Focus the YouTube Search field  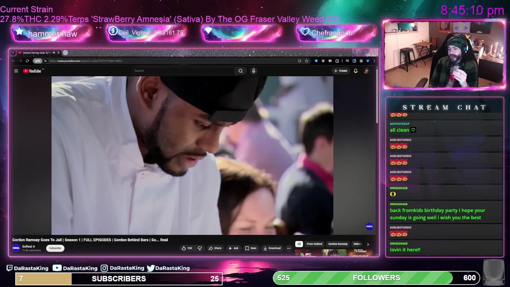click(184, 71)
